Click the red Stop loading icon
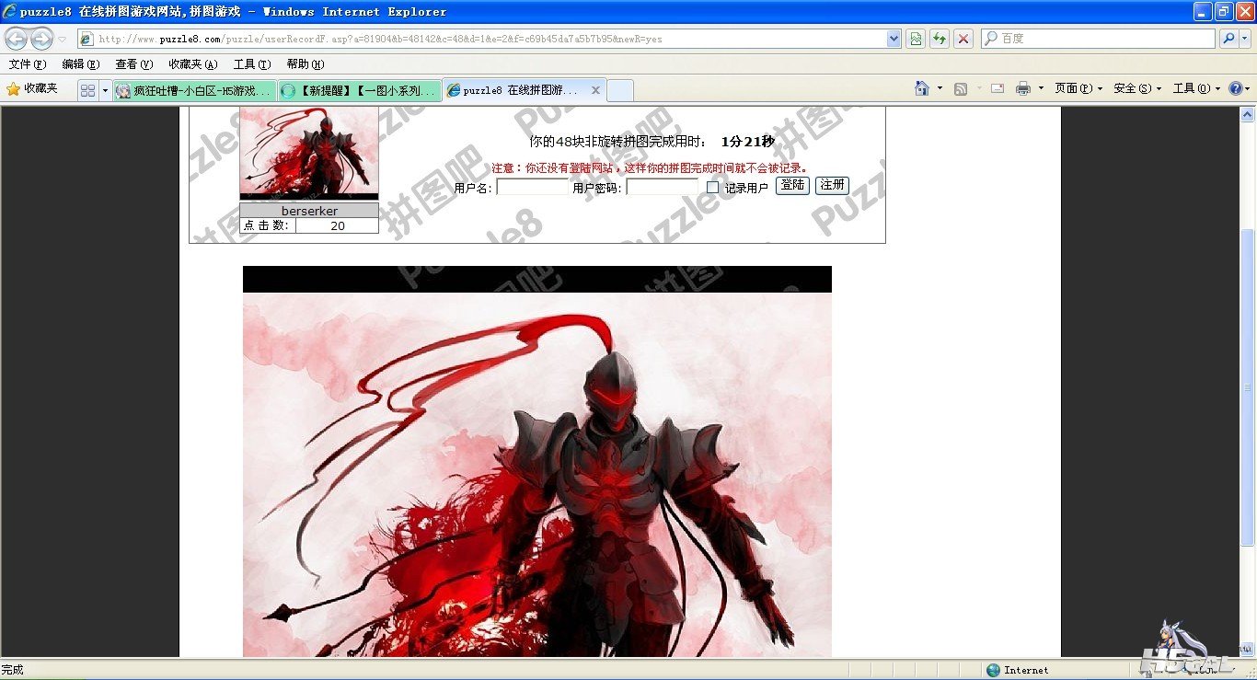Viewport: 1257px width, 680px height. pyautogui.click(x=963, y=39)
